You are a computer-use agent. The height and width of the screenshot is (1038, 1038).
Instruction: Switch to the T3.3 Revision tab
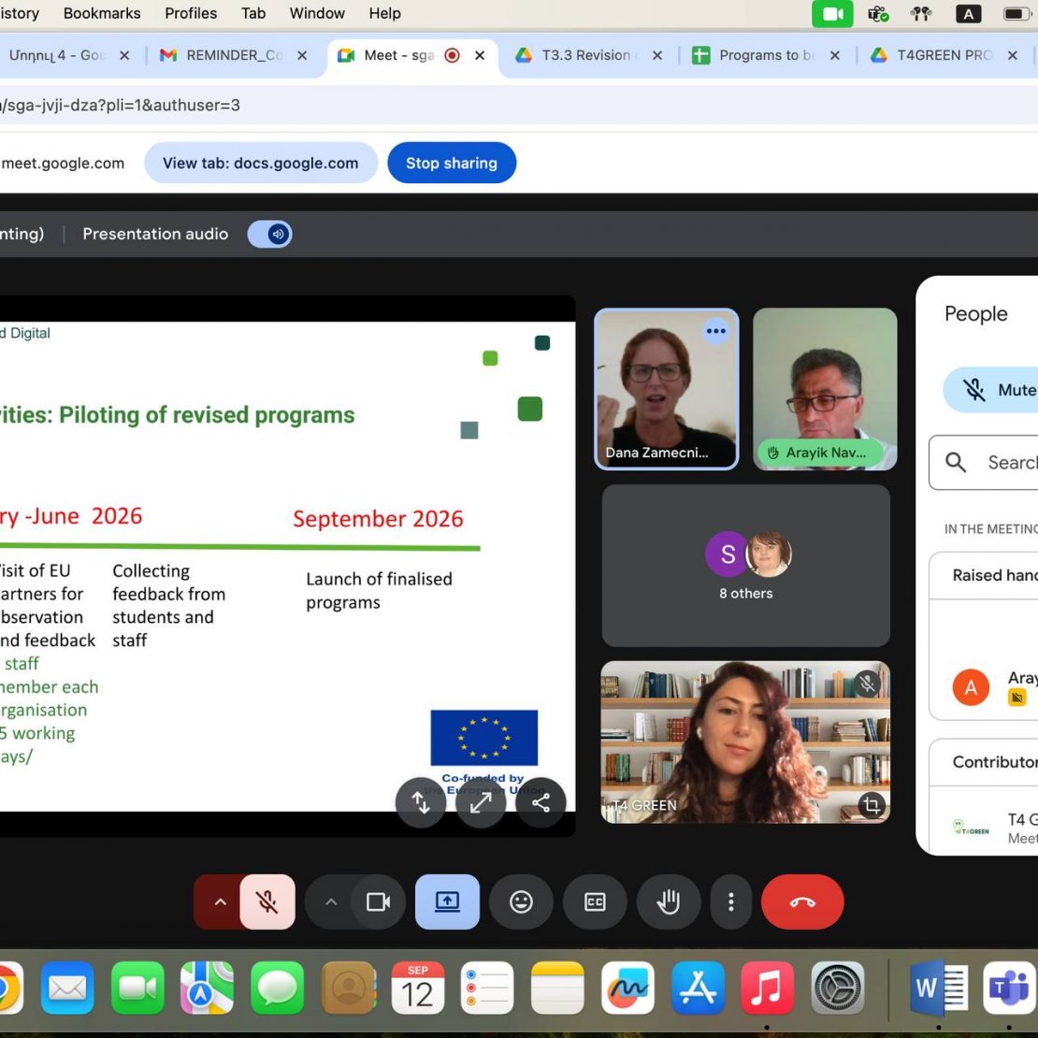585,55
